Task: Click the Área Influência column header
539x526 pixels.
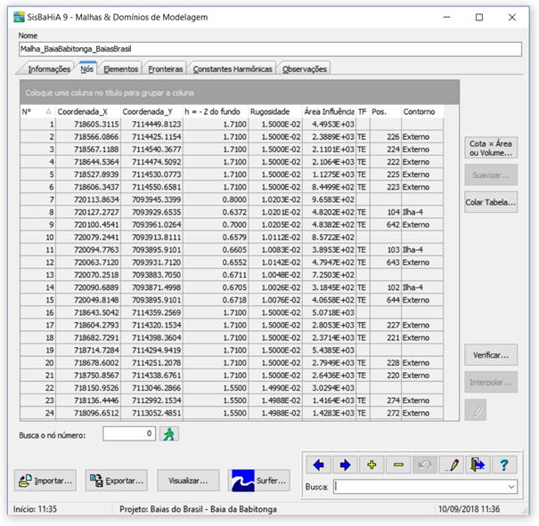Action: pyautogui.click(x=329, y=111)
